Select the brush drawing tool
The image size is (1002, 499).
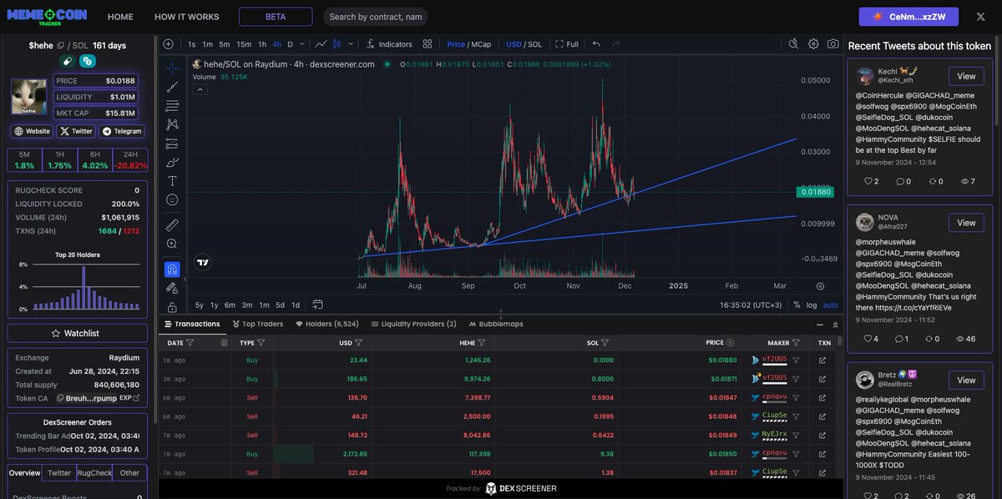[x=172, y=162]
